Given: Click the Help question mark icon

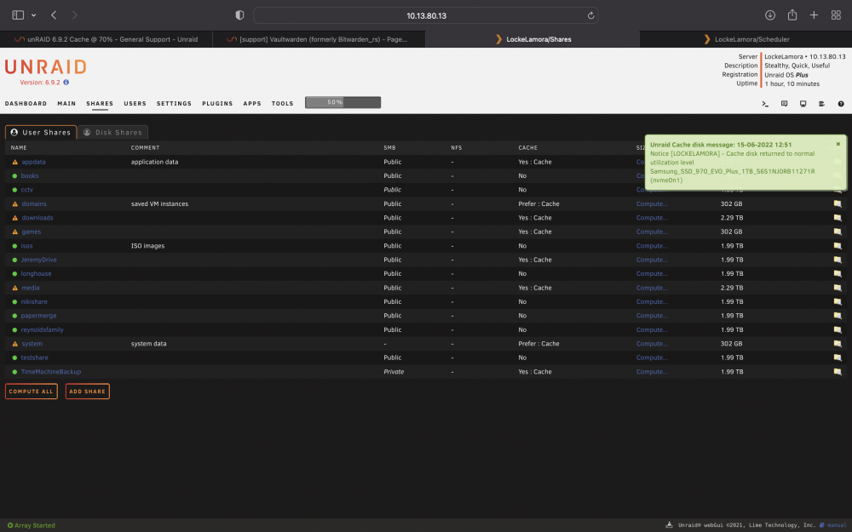Looking at the screenshot, I should point(841,104).
